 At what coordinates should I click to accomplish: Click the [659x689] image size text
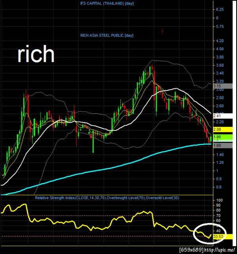(191, 250)
